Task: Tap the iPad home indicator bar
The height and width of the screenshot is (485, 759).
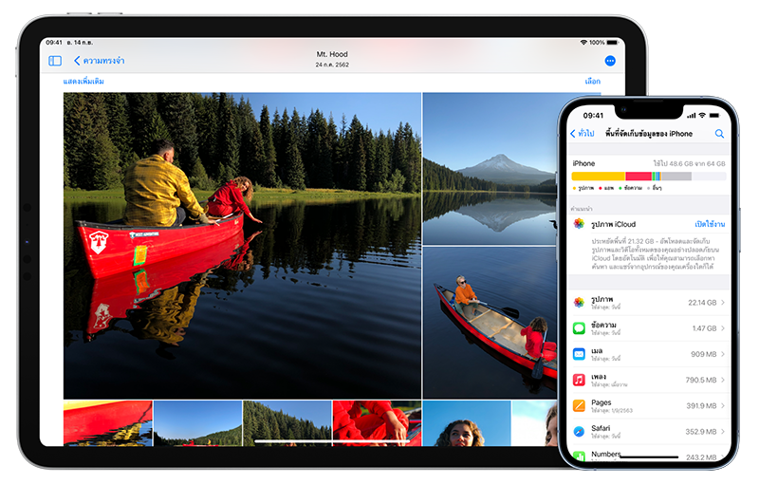Action: [332, 441]
